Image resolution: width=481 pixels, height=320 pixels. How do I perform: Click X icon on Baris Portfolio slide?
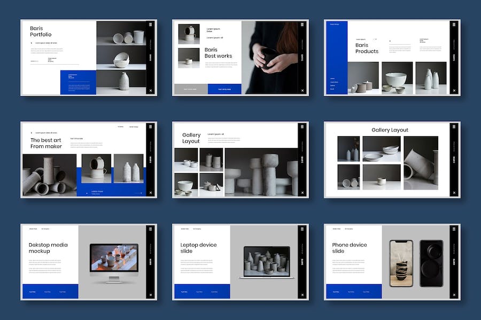[151, 90]
